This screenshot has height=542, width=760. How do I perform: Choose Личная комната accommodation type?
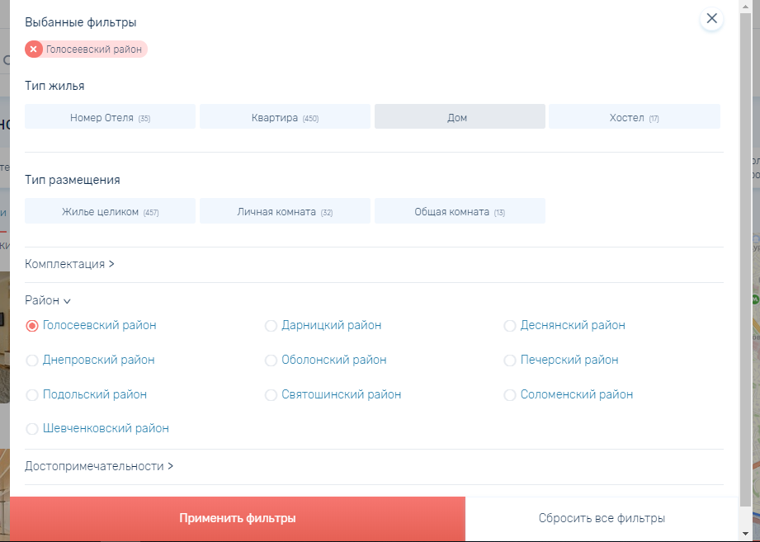(285, 211)
